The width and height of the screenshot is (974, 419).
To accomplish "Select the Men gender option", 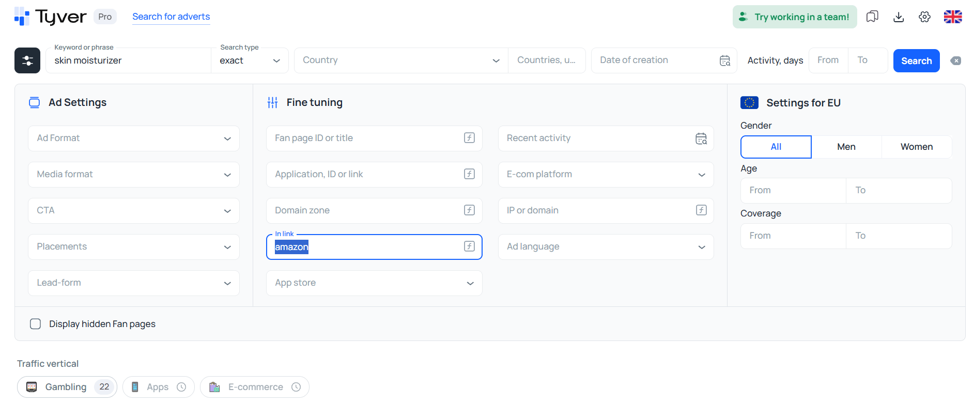I will tap(846, 147).
